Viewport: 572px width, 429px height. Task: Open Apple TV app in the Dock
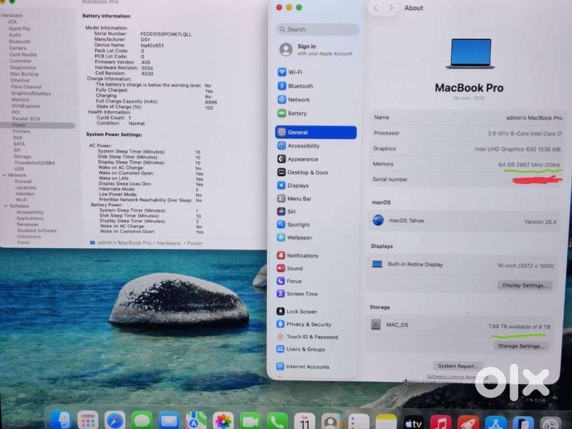click(414, 422)
